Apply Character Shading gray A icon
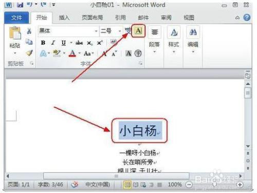This screenshot has height=193, width=257. coord(128,53)
